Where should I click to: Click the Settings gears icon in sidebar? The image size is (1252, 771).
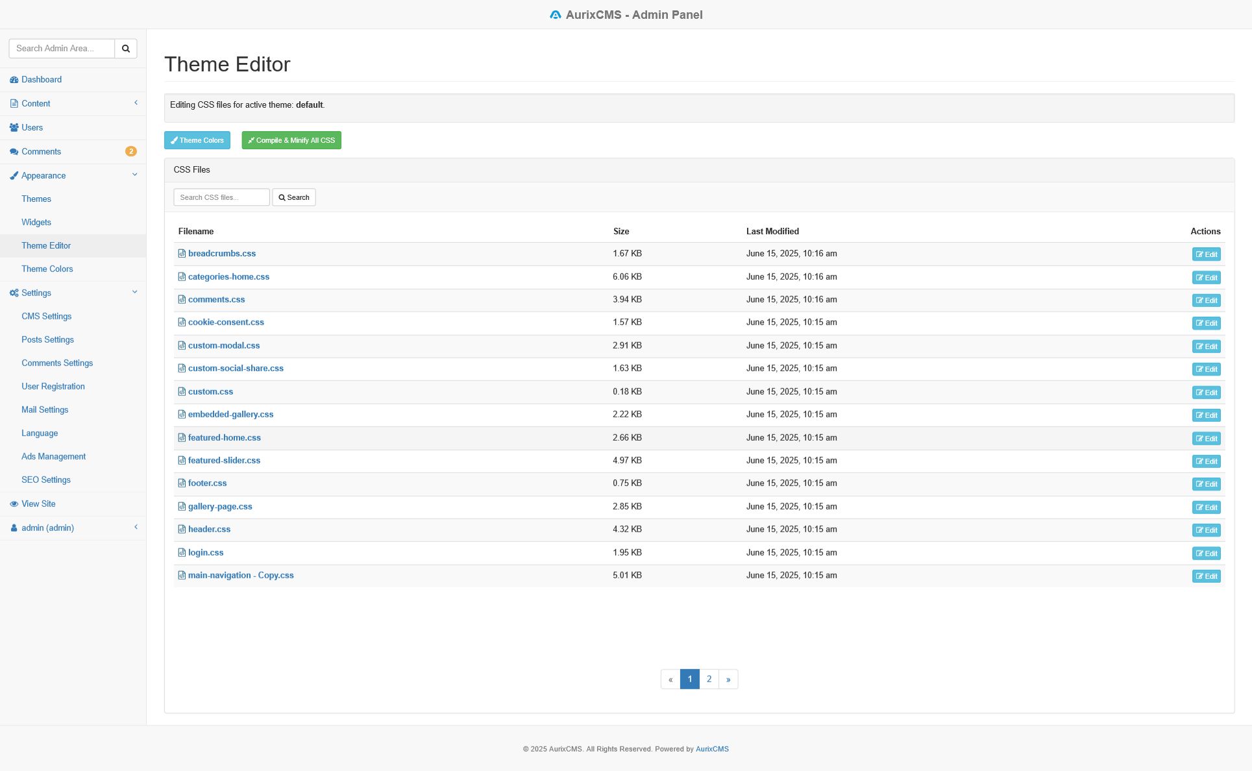point(14,293)
